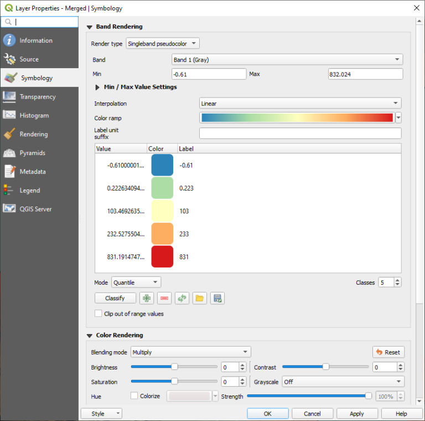Click the green plus add-class icon

pyautogui.click(x=147, y=298)
